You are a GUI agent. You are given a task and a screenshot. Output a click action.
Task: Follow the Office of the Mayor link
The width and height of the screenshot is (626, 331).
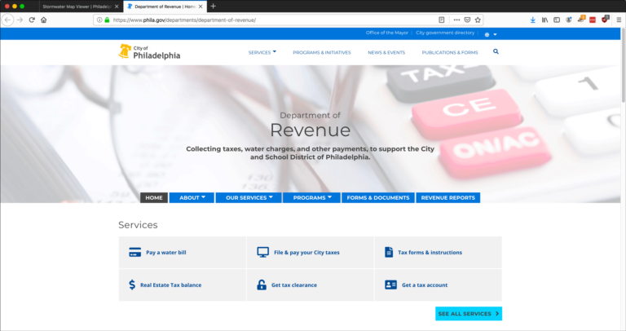click(387, 33)
